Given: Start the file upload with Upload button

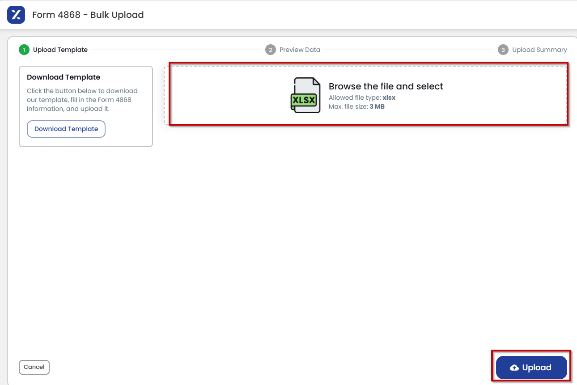Looking at the screenshot, I should [x=531, y=368].
